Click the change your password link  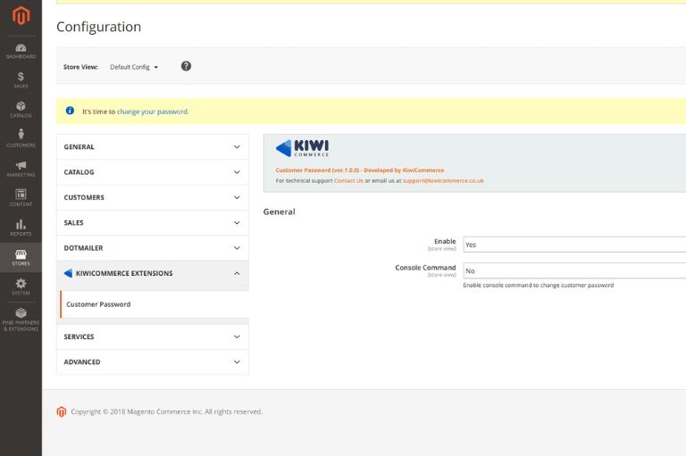pos(153,112)
